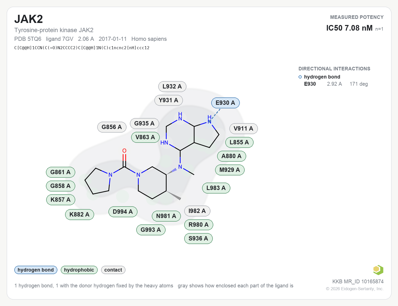This screenshot has height=306, width=398.
Task: Click the G858 A residue tag
Action: 60,186
